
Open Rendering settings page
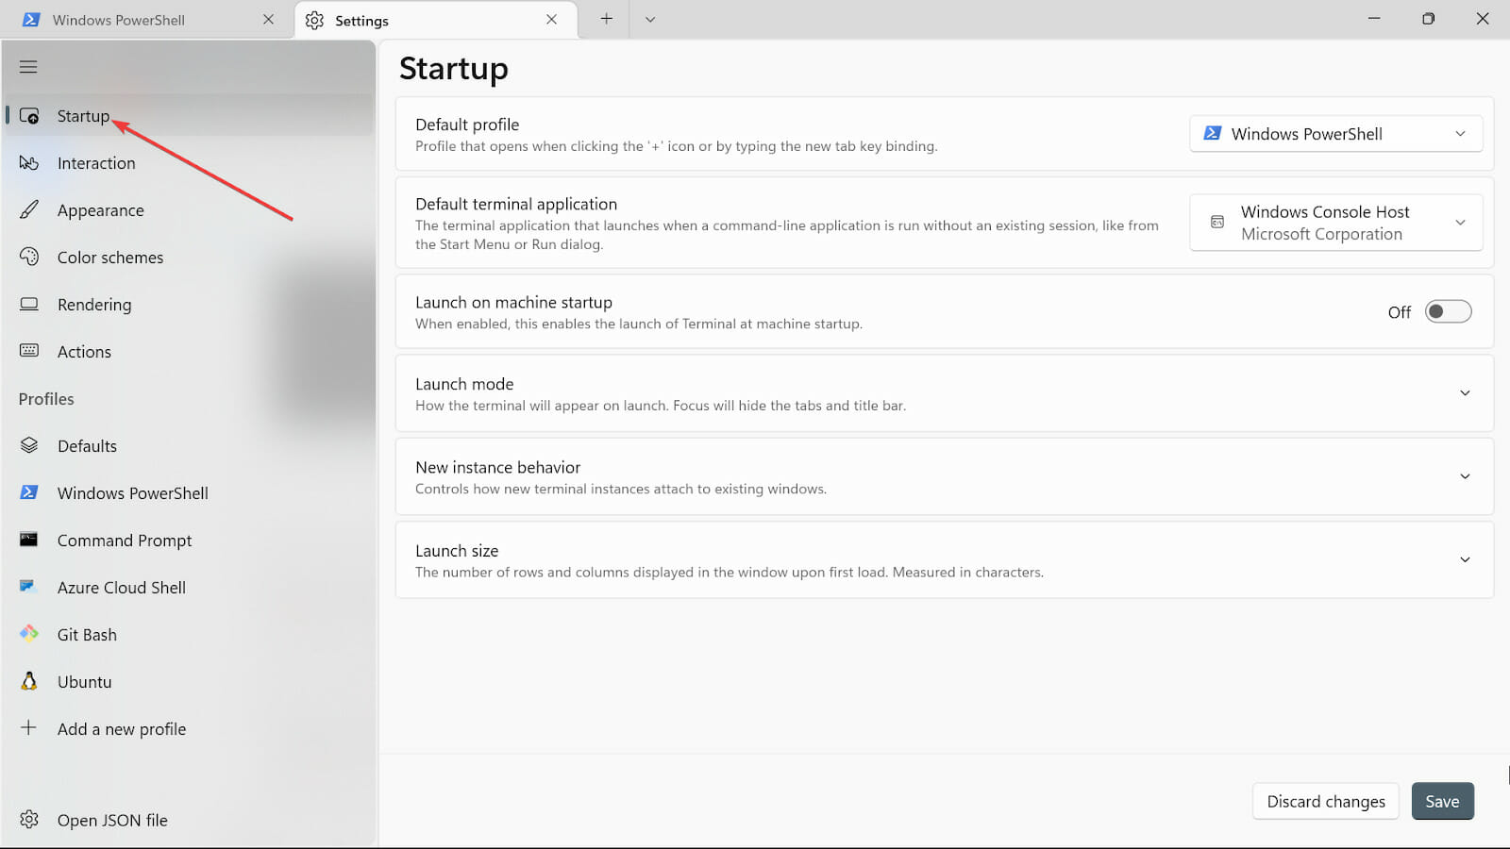(x=189, y=305)
